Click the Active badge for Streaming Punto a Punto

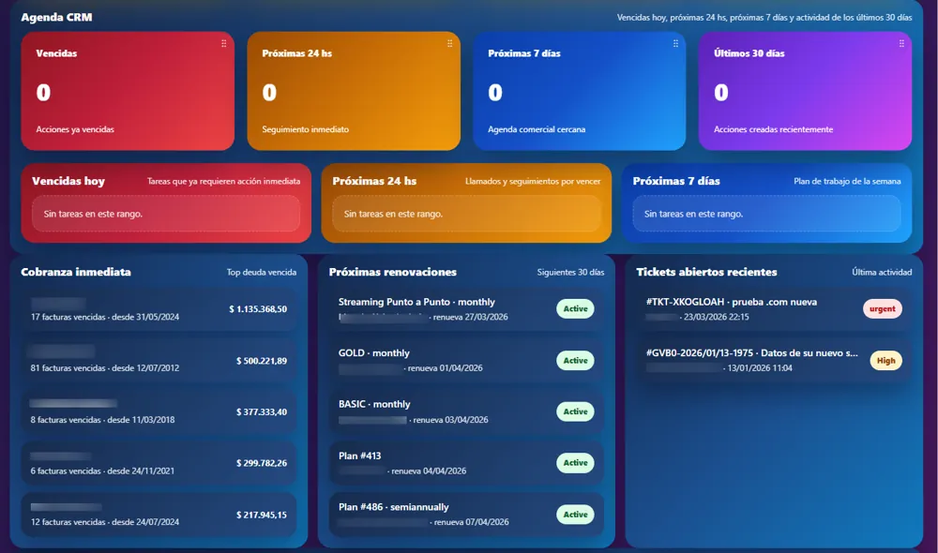point(575,308)
